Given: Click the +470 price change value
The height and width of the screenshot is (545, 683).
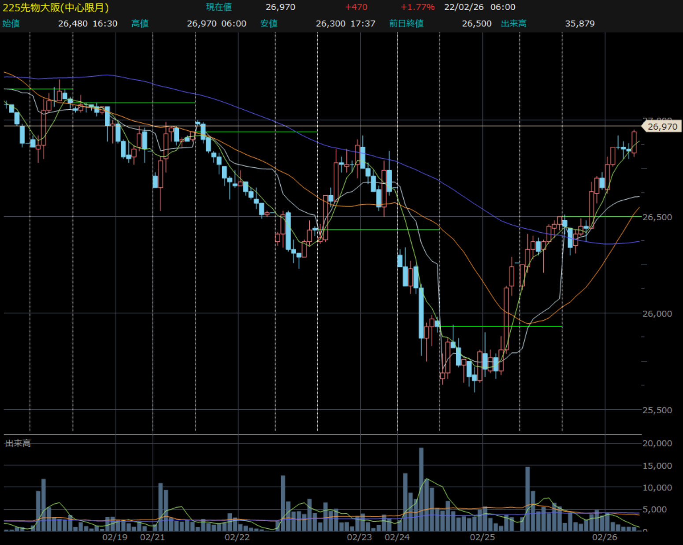Looking at the screenshot, I should 356,7.
